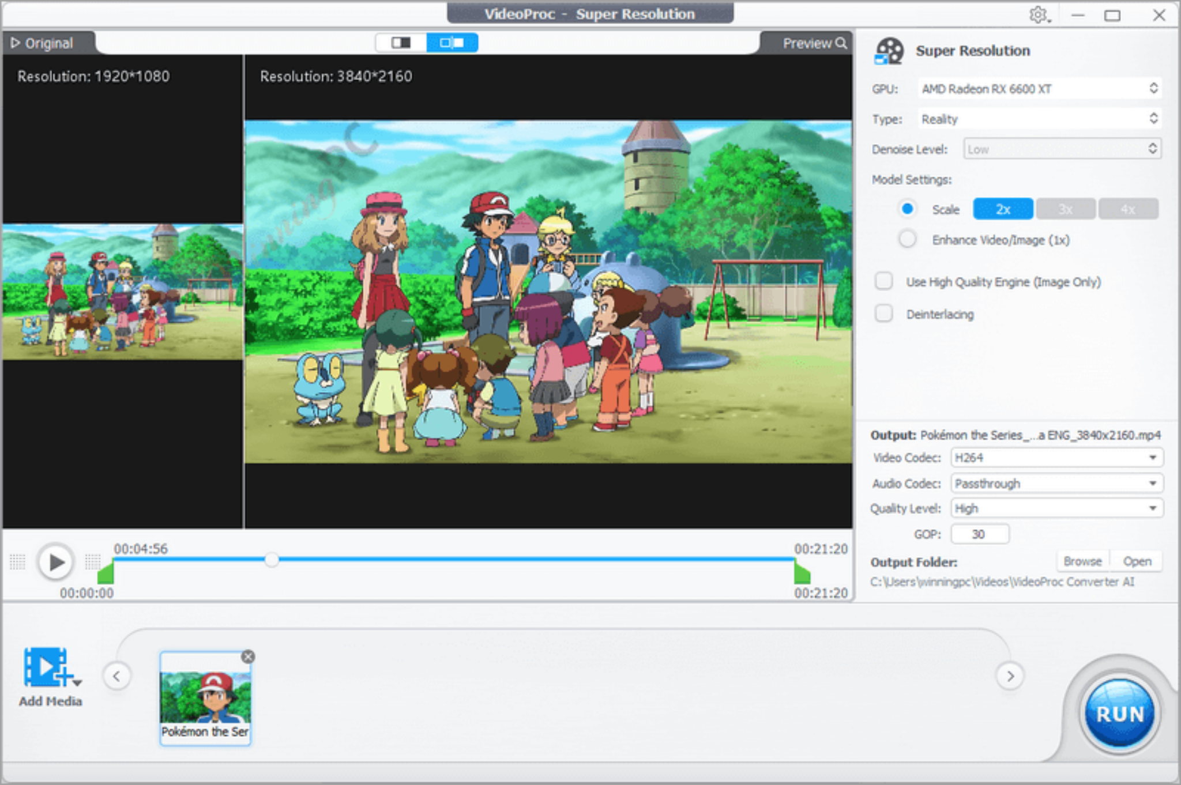Select the single-view comparison icon
Viewport: 1181px width, 785px height.
click(x=403, y=42)
